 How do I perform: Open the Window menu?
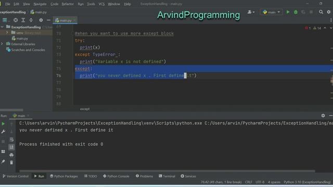pyautogui.click(x=114, y=4)
